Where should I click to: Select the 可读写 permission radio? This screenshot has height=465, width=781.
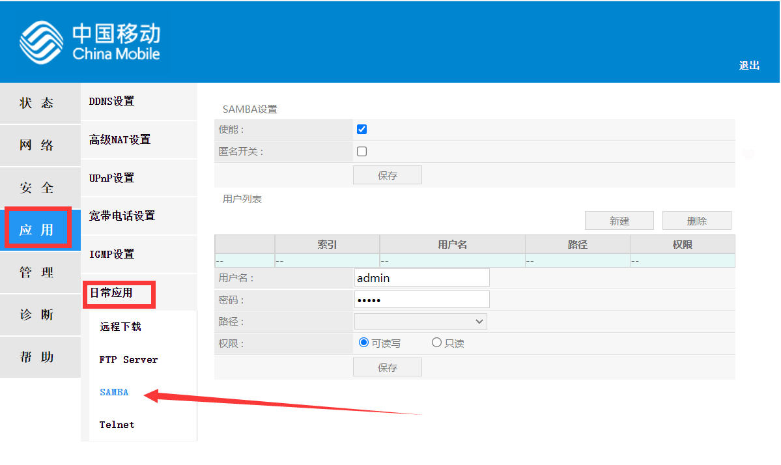point(363,343)
